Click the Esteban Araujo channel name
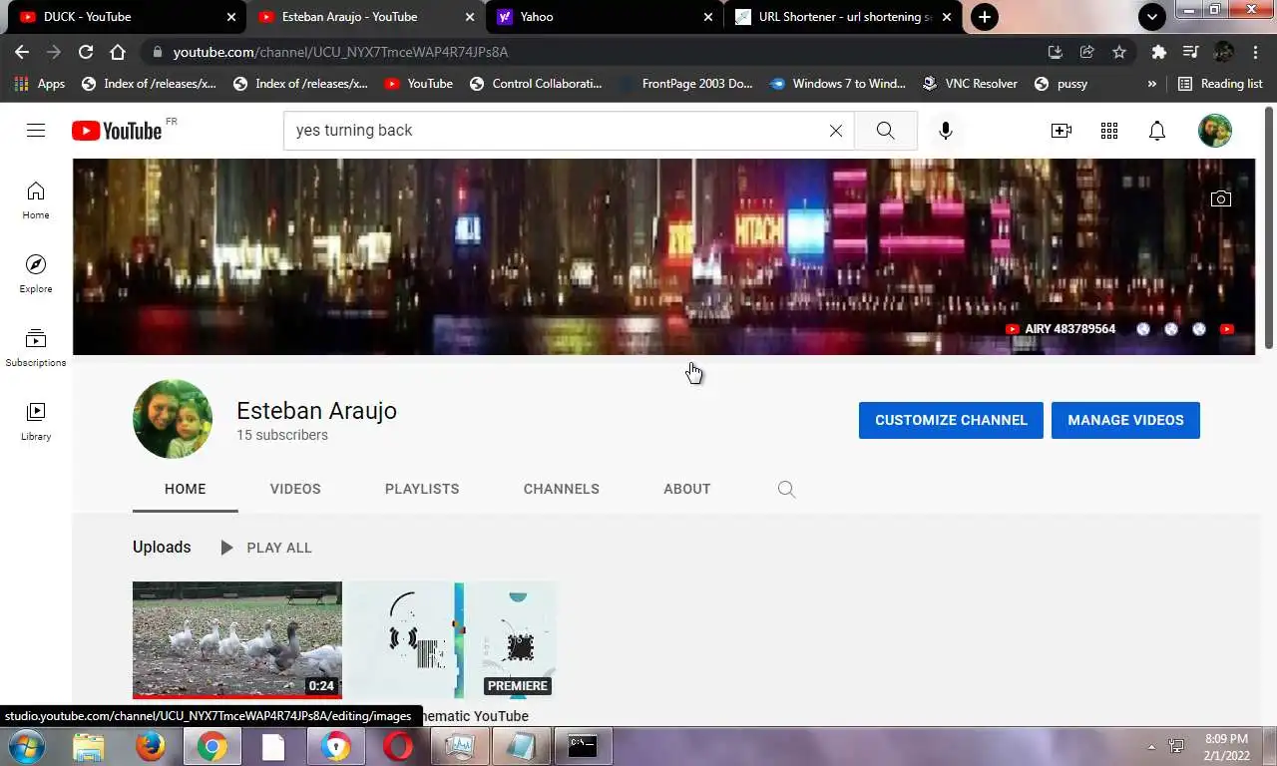1277x766 pixels. (x=316, y=411)
